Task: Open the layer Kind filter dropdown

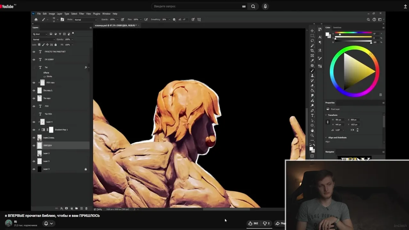Action: pos(40,34)
